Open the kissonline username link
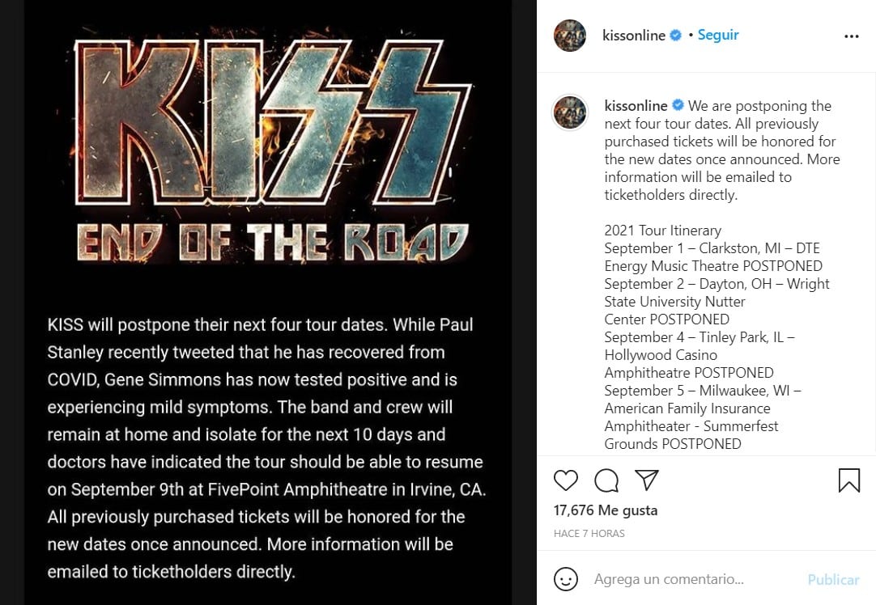This screenshot has width=876, height=605. point(636,35)
